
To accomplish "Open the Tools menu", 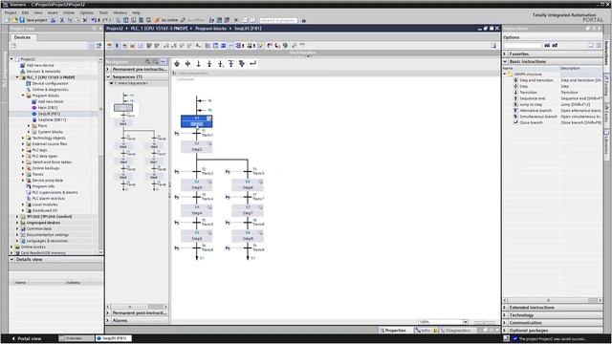I will pyautogui.click(x=103, y=12).
